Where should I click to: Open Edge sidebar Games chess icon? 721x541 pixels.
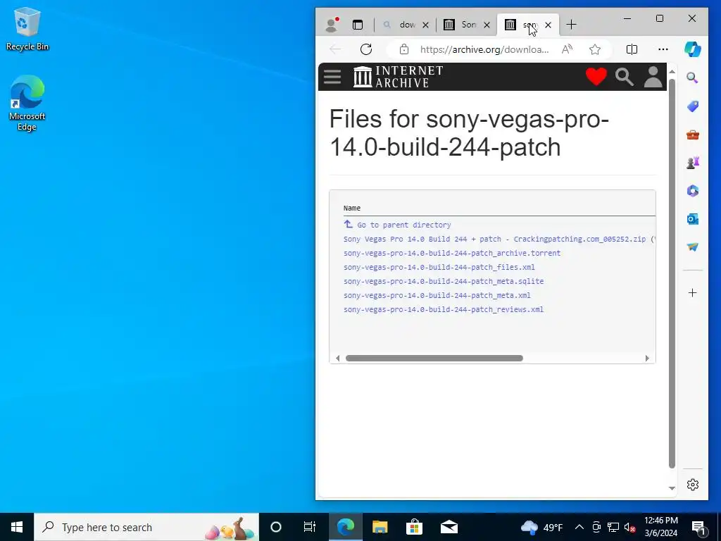[x=693, y=163]
